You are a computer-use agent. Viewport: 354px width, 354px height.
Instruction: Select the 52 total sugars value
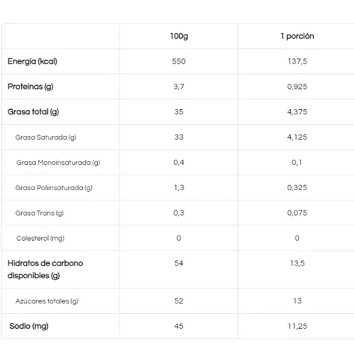tap(179, 301)
